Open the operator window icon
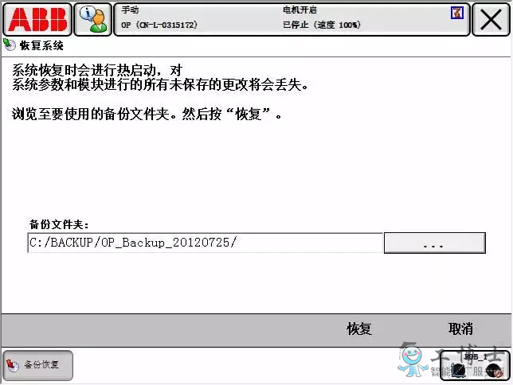 click(x=93, y=19)
